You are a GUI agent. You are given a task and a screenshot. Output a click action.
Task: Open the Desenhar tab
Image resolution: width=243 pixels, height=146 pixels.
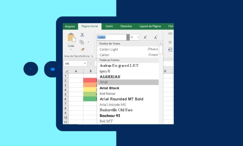click(x=126, y=26)
